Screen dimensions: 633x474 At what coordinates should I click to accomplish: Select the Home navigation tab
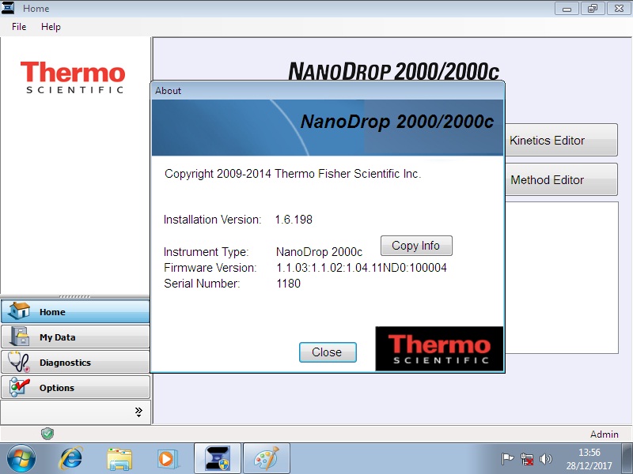tap(75, 311)
